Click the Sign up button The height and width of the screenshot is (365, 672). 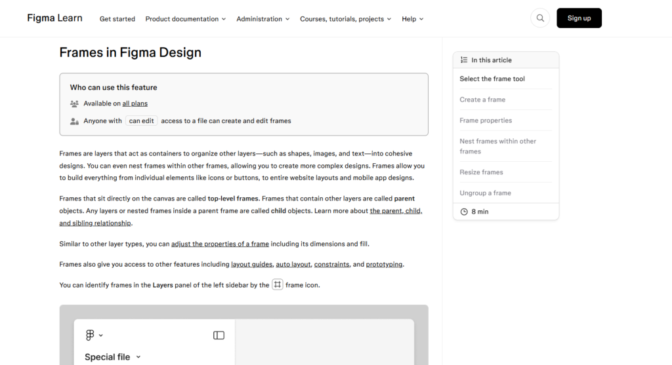click(x=579, y=18)
